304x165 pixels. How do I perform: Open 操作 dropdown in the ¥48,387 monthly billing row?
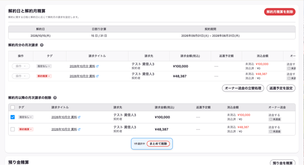pyautogui.click(x=21, y=76)
